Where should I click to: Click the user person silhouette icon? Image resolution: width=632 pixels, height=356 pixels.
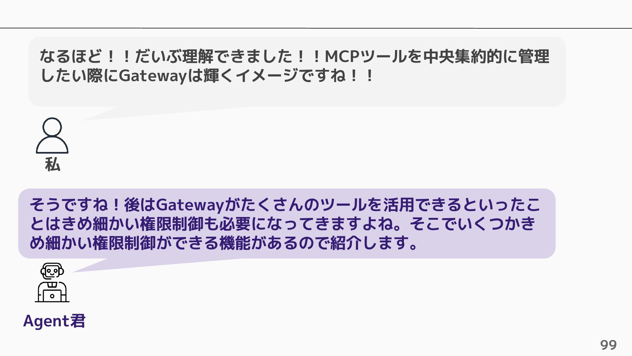point(52,135)
